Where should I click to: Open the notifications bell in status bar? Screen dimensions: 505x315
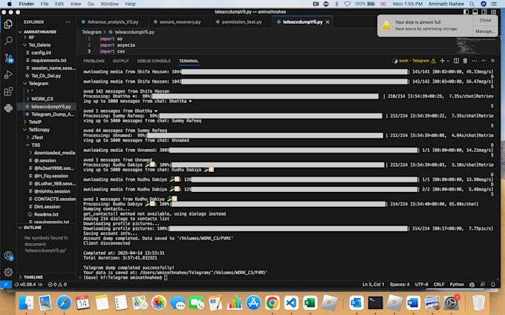[x=493, y=285]
